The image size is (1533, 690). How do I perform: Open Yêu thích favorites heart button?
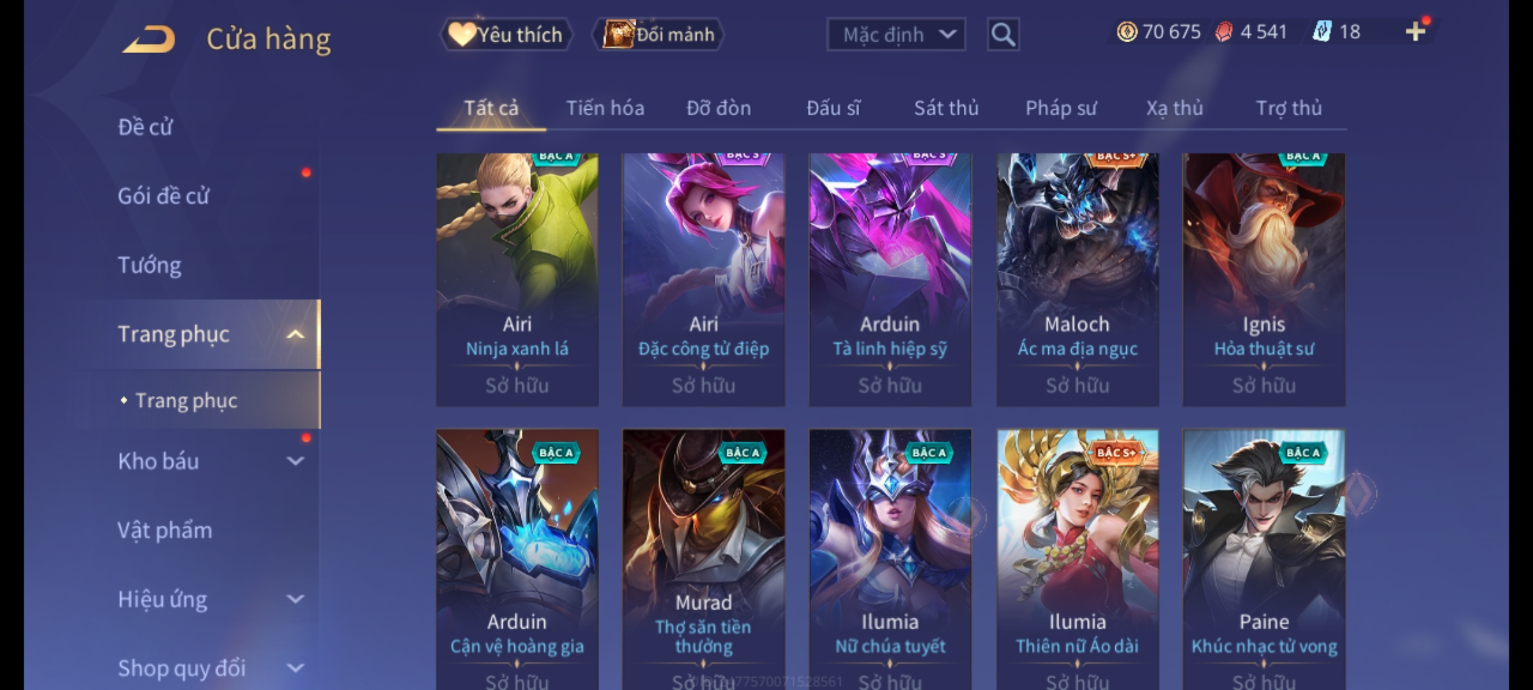506,34
